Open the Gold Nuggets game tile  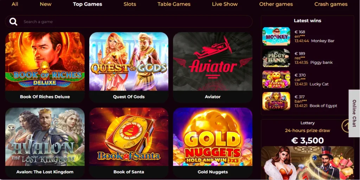[213, 143]
